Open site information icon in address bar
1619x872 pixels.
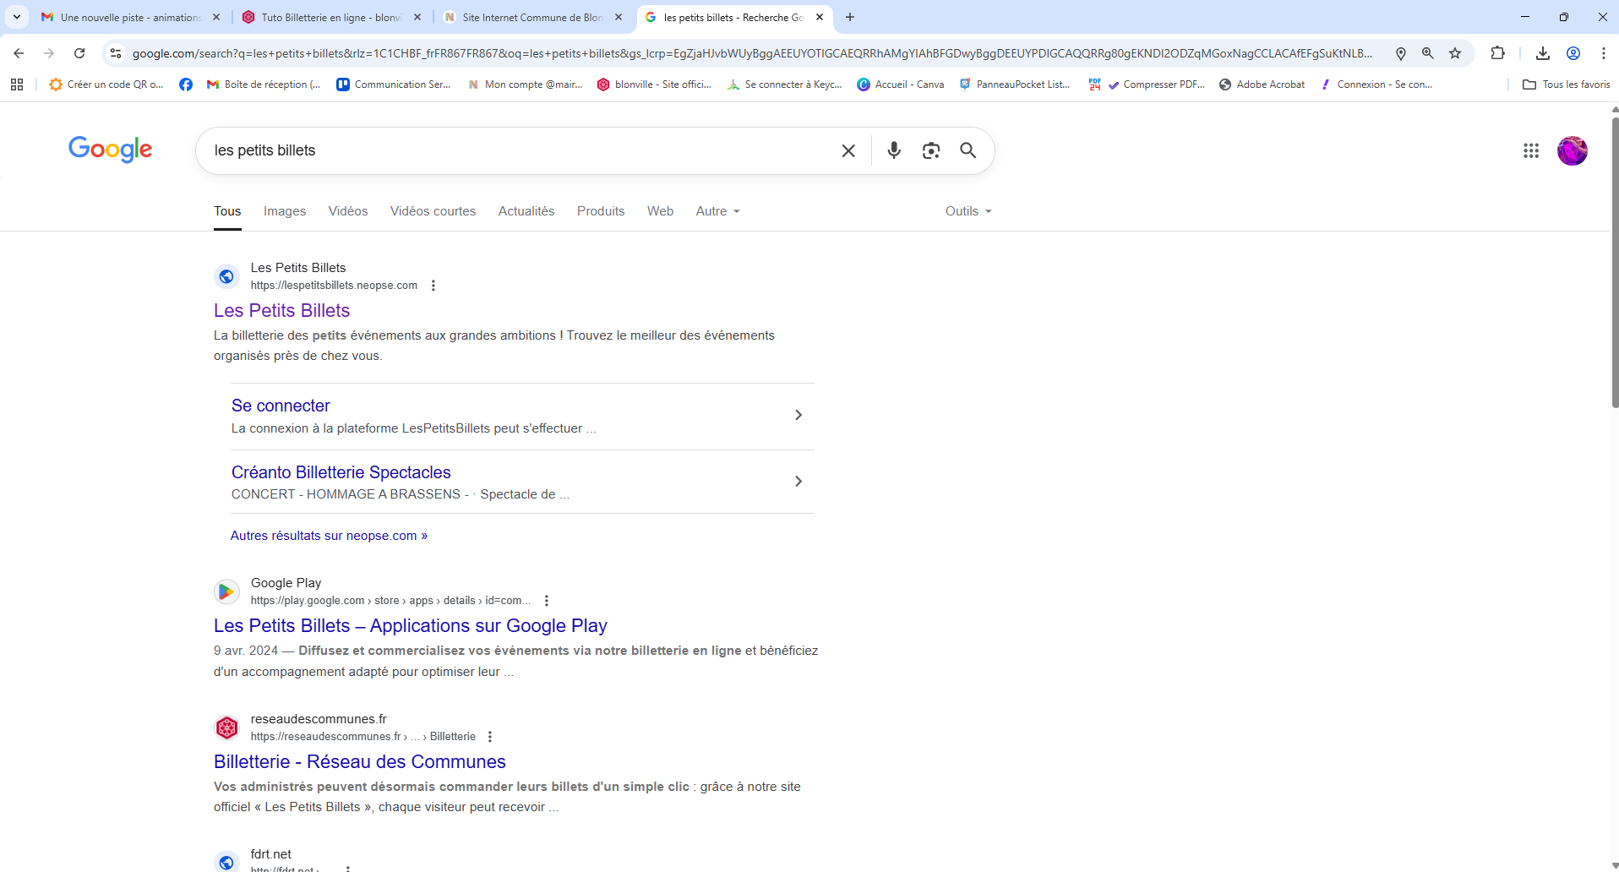point(116,53)
